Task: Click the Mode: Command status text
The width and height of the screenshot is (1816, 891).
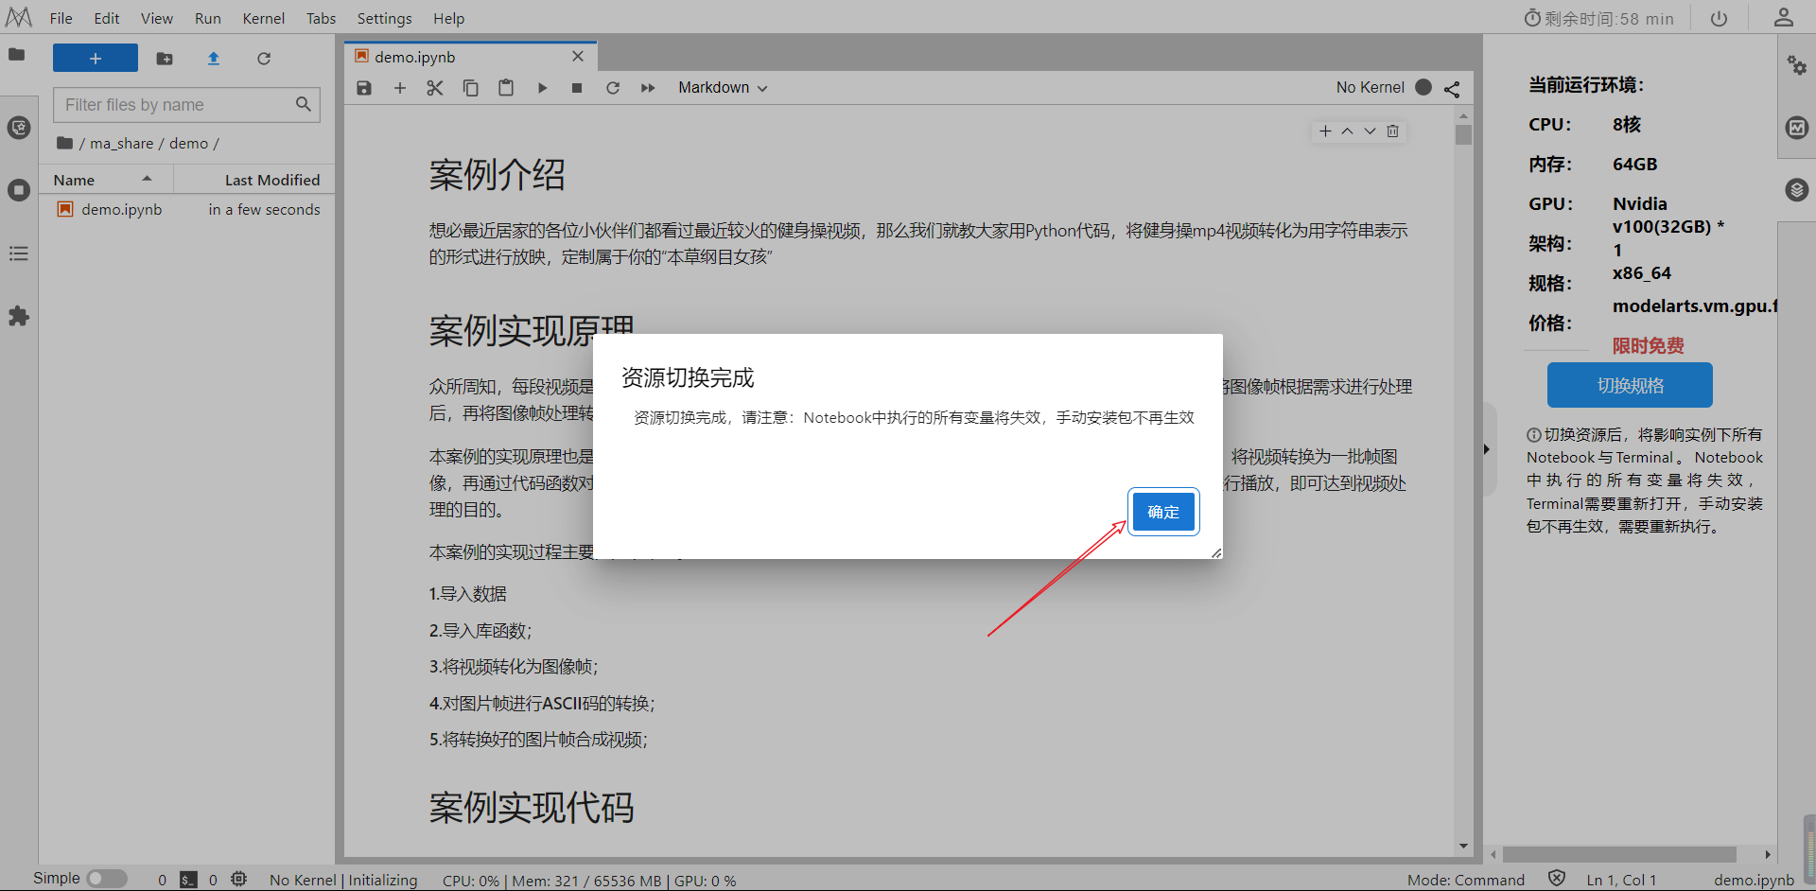Action: click(x=1466, y=881)
